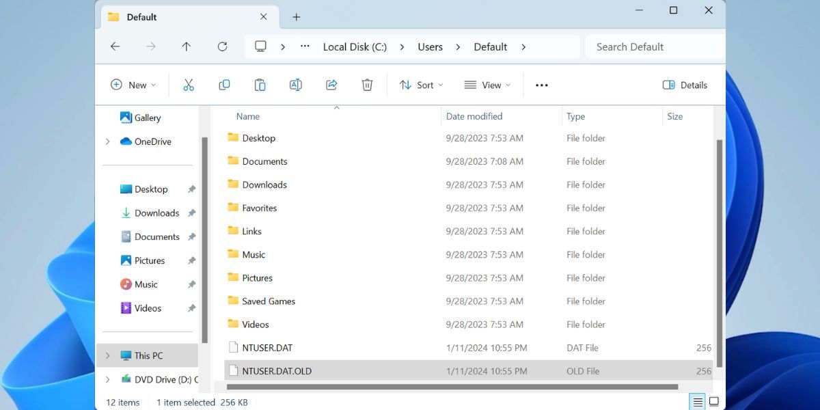The height and width of the screenshot is (410, 820).
Task: Expand This PC in the sidebar
Action: 107,355
